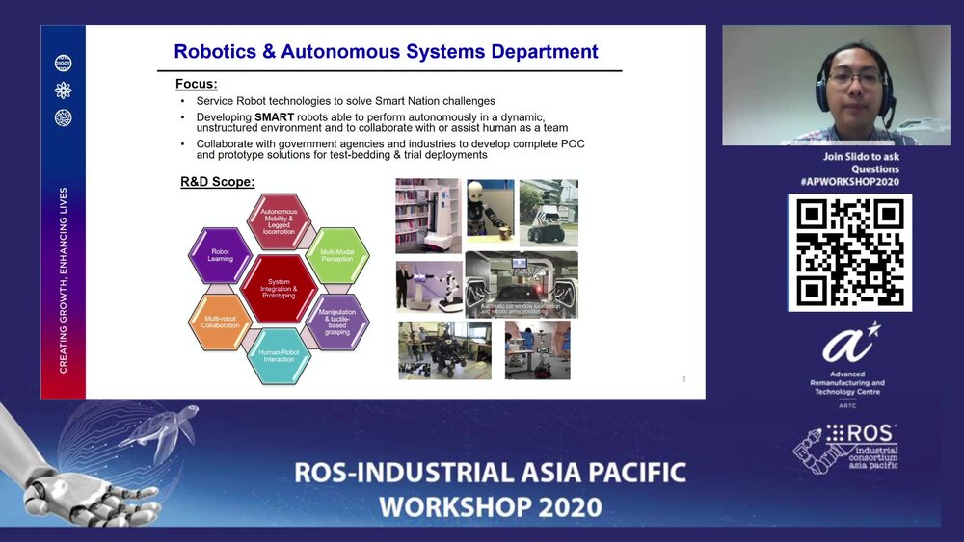The height and width of the screenshot is (542, 964).
Task: Click the speaker webcam video
Action: [836, 86]
